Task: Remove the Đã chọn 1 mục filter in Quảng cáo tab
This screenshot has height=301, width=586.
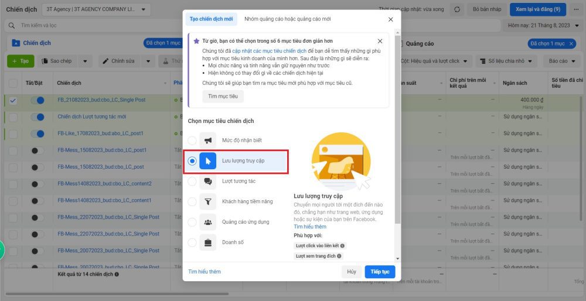Action: click(x=571, y=44)
